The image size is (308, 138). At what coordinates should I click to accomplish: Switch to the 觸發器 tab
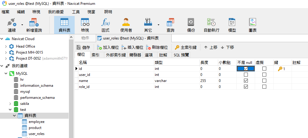pyautogui.click(x=135, y=55)
